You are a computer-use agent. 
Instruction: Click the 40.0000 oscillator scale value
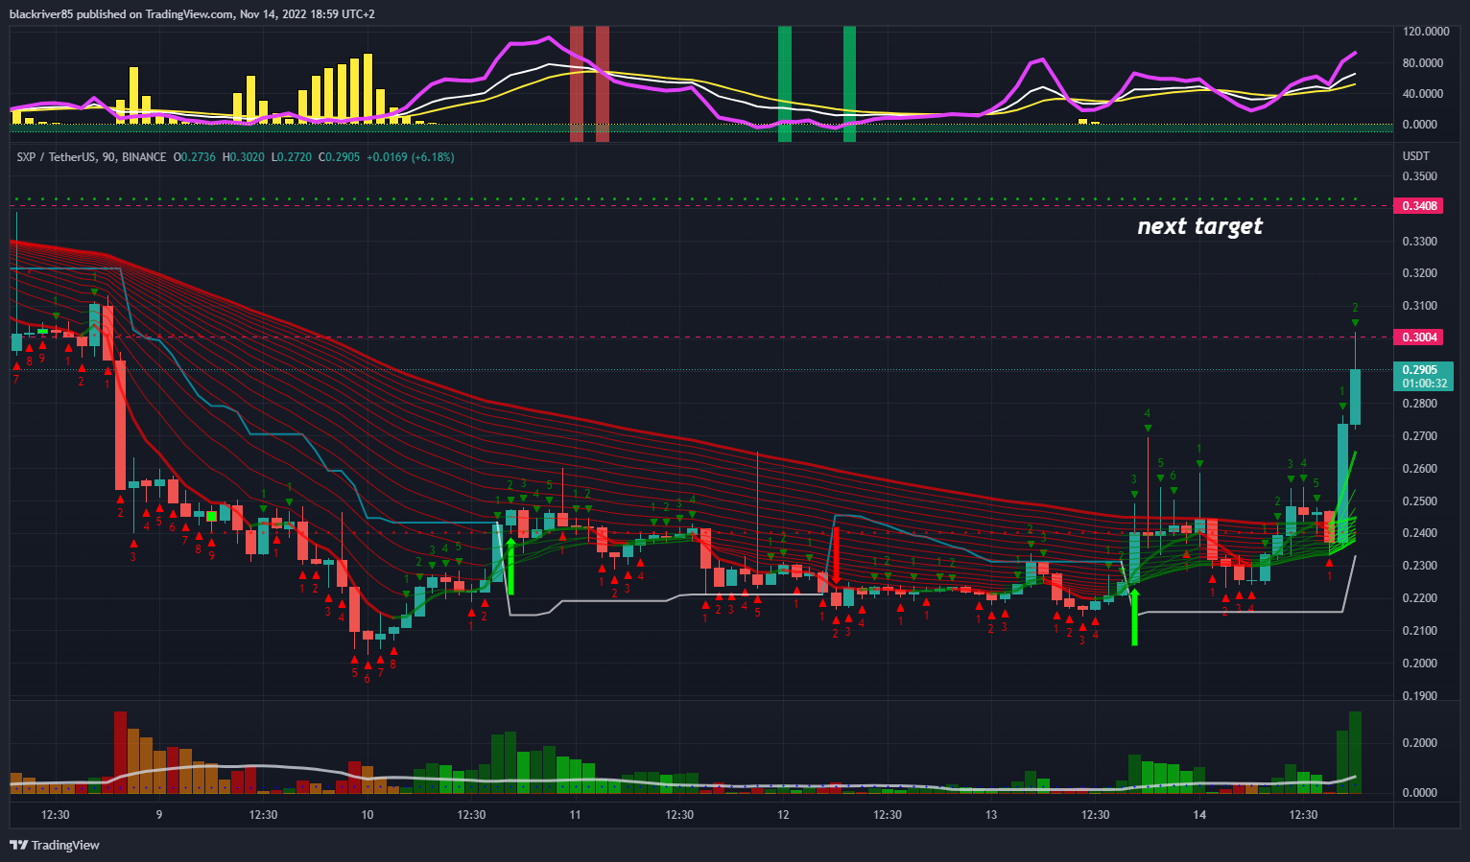tap(1423, 95)
